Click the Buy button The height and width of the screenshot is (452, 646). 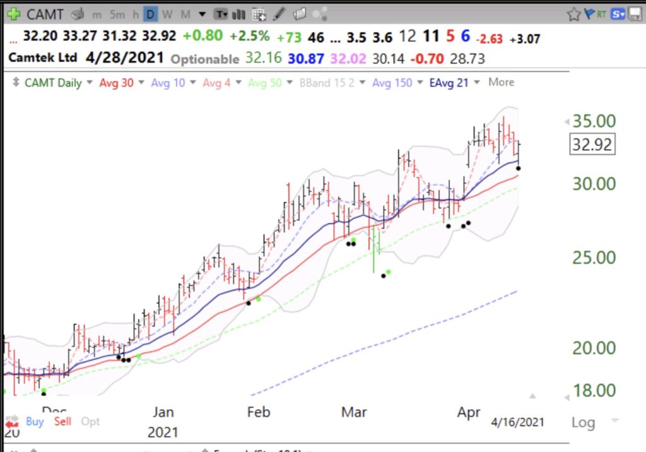click(35, 421)
